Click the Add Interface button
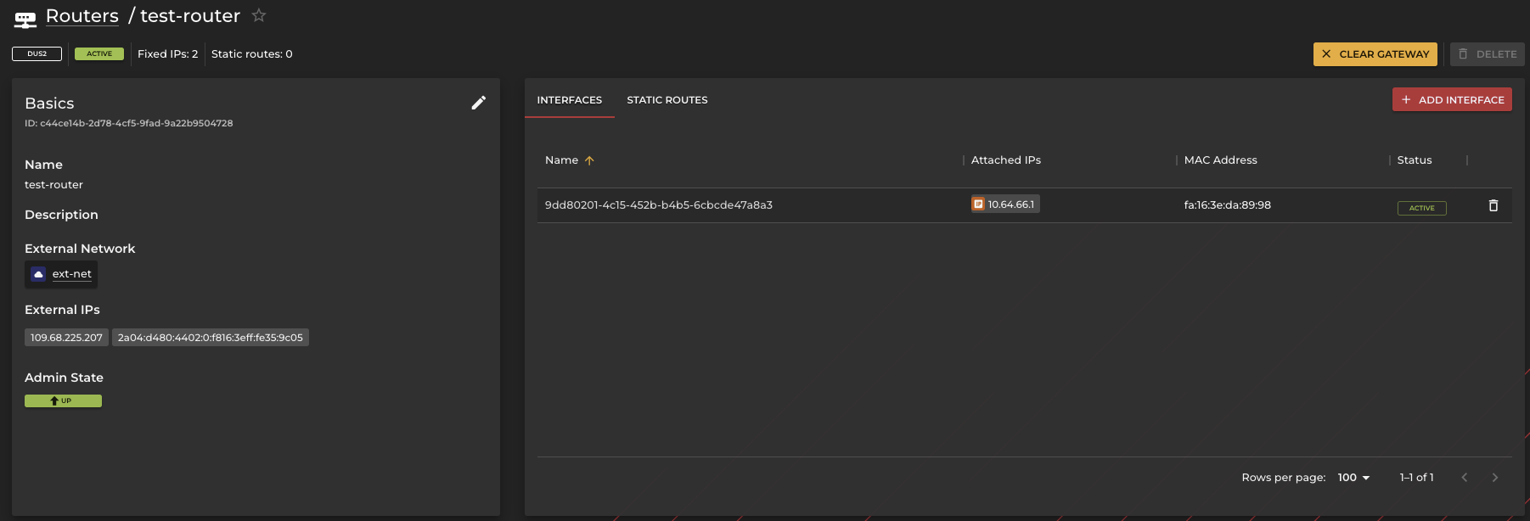1530x521 pixels. click(1452, 100)
